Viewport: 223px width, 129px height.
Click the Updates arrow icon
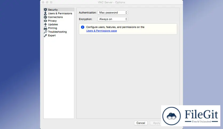[45, 25]
